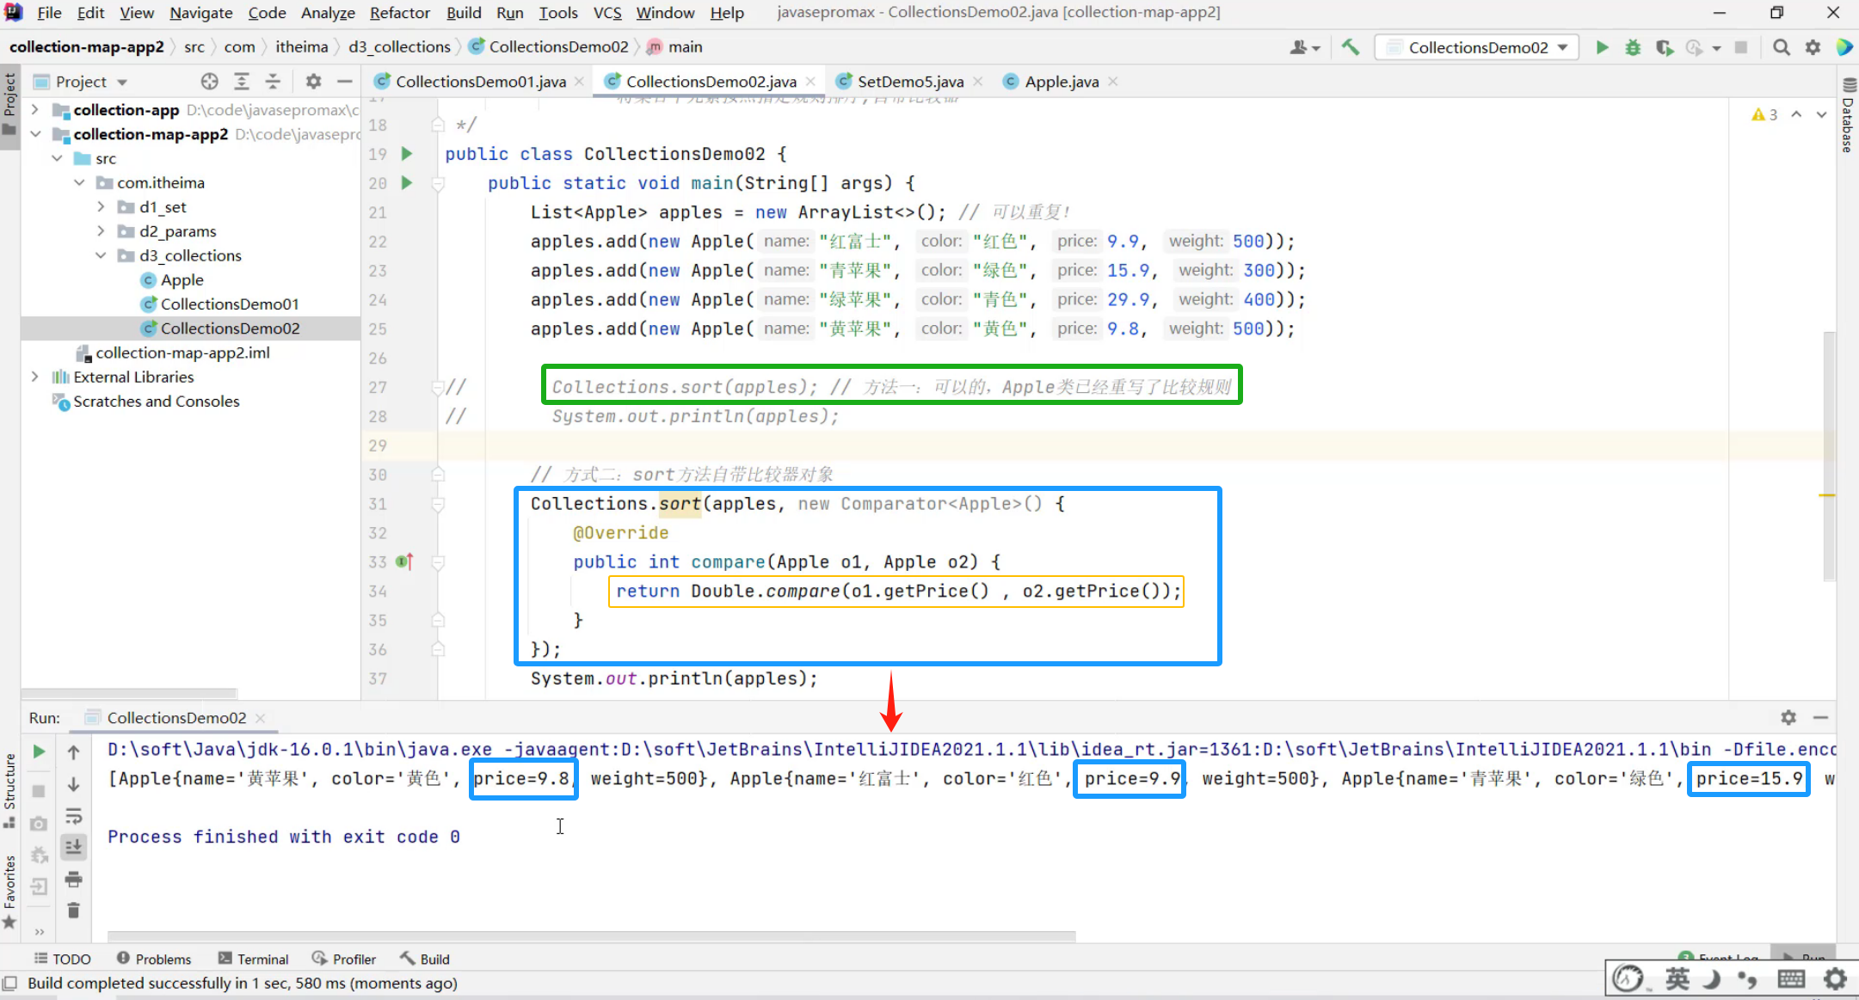Clear output with the trash icon
This screenshot has width=1859, height=1000.
pos(73,911)
